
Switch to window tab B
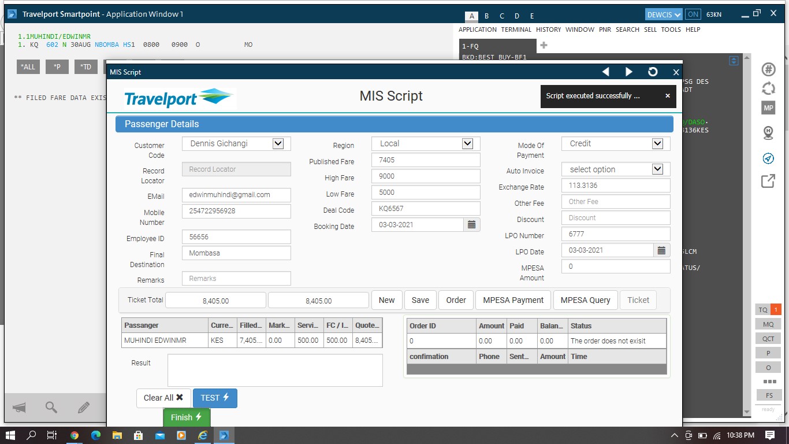click(x=487, y=16)
